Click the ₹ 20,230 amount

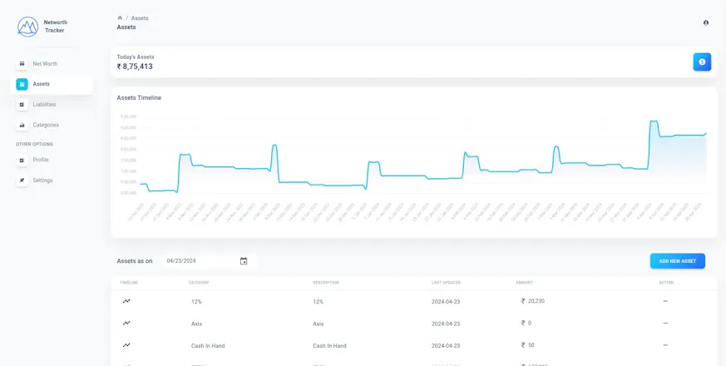pyautogui.click(x=532, y=300)
